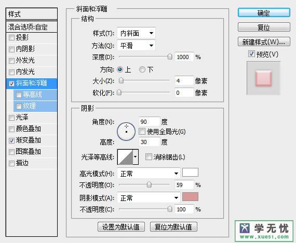Click 设置为默认值 make default button

pyautogui.click(x=121, y=227)
